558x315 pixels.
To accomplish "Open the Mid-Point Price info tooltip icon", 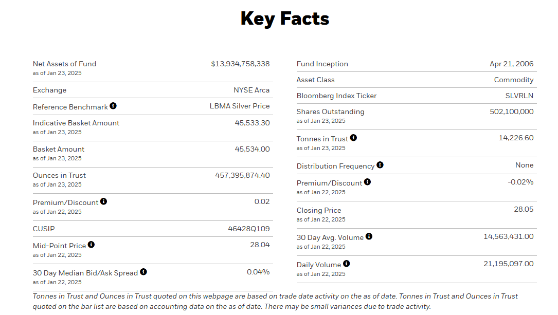I will tap(91, 245).
